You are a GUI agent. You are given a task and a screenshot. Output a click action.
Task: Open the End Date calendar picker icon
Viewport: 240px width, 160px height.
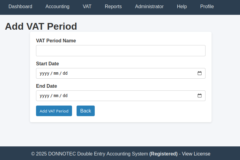(x=199, y=96)
